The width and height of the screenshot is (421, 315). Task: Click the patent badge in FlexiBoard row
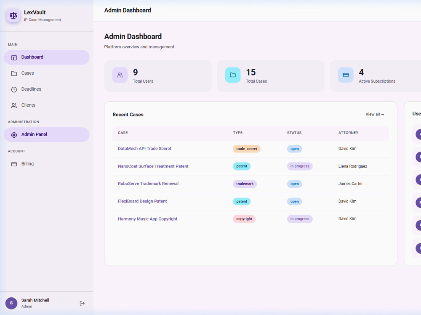pyautogui.click(x=242, y=202)
